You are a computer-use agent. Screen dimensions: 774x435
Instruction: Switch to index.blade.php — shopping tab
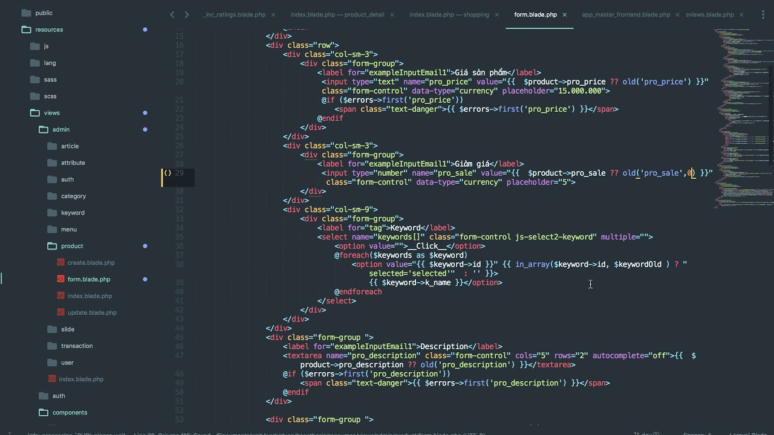point(449,14)
